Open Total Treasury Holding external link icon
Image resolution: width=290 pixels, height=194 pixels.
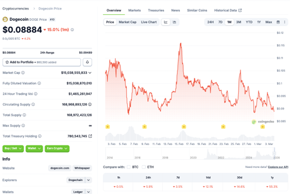[90, 136]
